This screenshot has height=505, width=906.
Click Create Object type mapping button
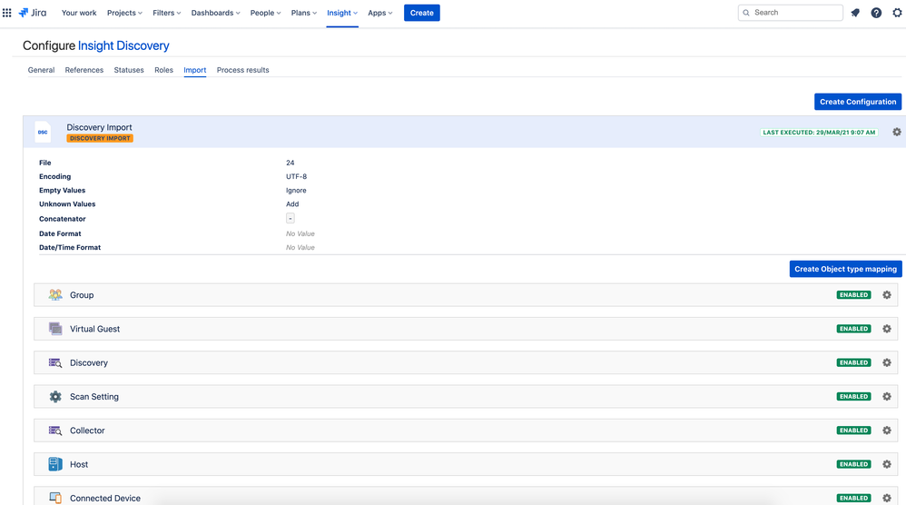[845, 269]
